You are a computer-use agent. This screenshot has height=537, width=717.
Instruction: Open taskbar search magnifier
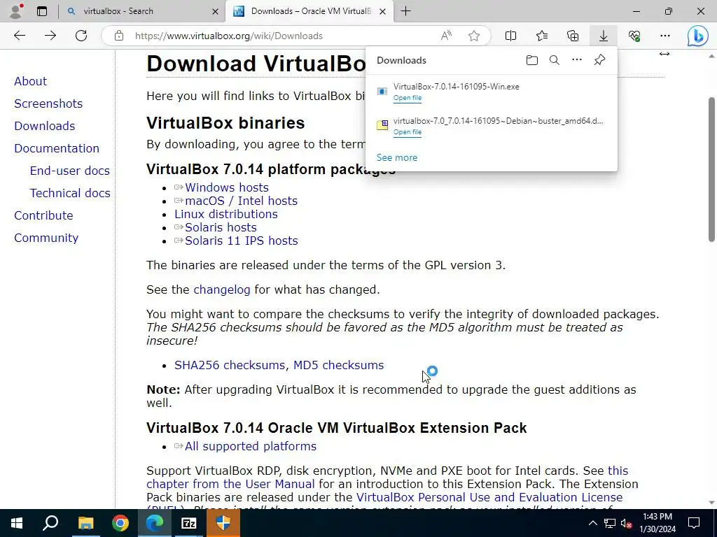(50, 523)
